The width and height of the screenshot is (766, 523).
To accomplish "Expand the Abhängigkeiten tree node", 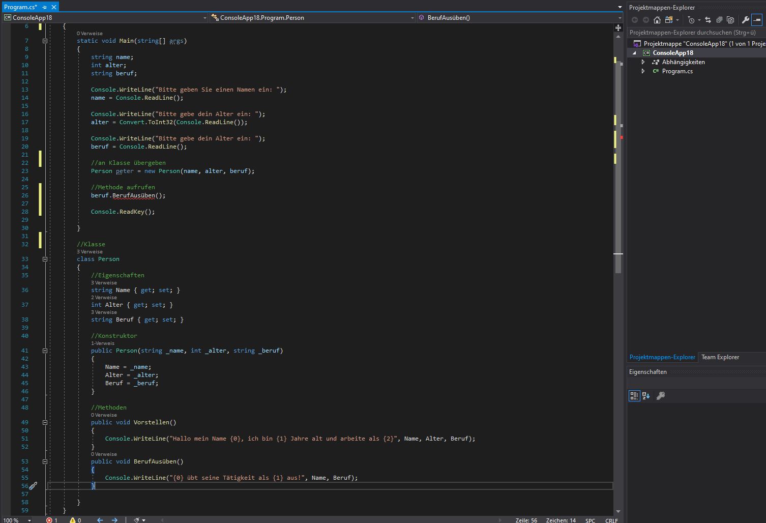I will (x=643, y=62).
